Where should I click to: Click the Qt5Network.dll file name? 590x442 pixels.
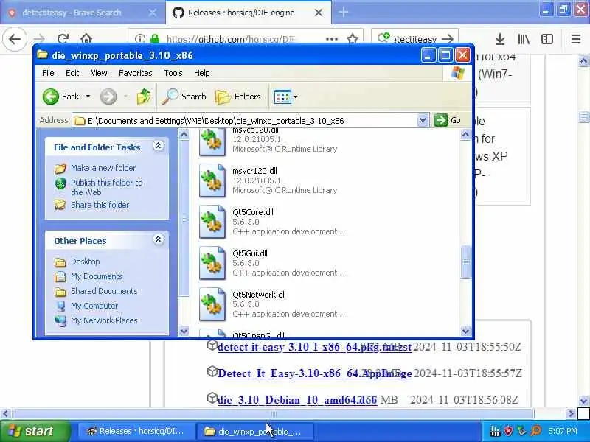click(x=259, y=295)
